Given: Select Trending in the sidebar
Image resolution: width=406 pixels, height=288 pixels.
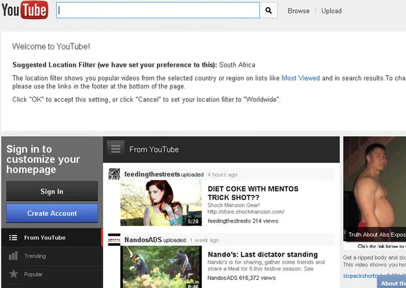Looking at the screenshot, I should click(52, 256).
